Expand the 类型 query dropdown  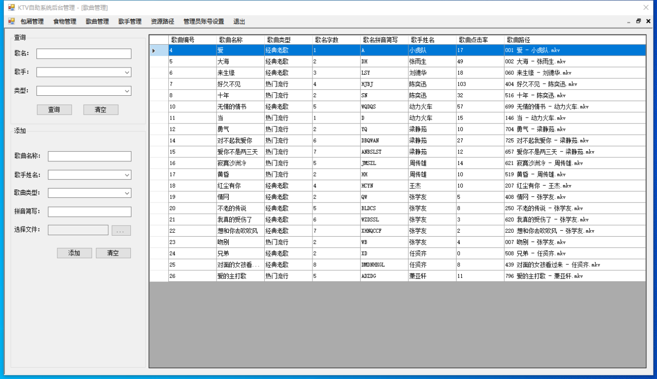(x=127, y=91)
